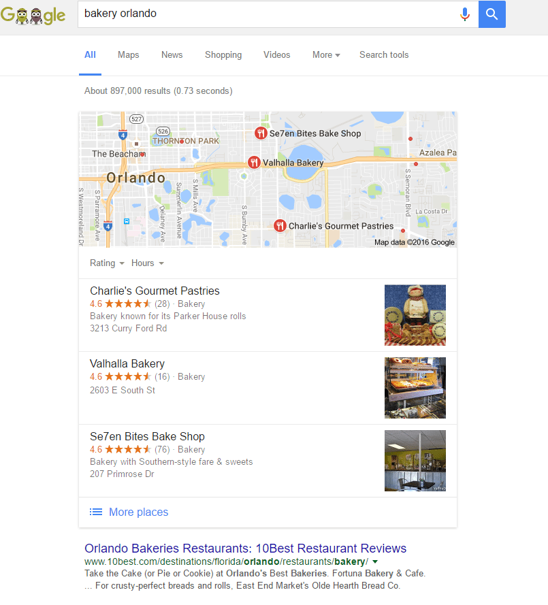Click Se7en Bites Bake Shop photo thumbnail
The height and width of the screenshot is (605, 548).
(415, 461)
